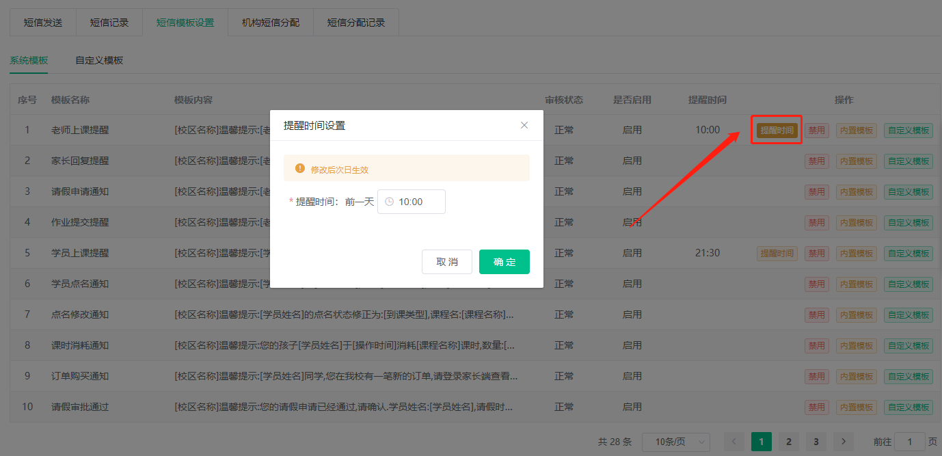Go to next page arrow
The image size is (942, 456).
point(844,442)
